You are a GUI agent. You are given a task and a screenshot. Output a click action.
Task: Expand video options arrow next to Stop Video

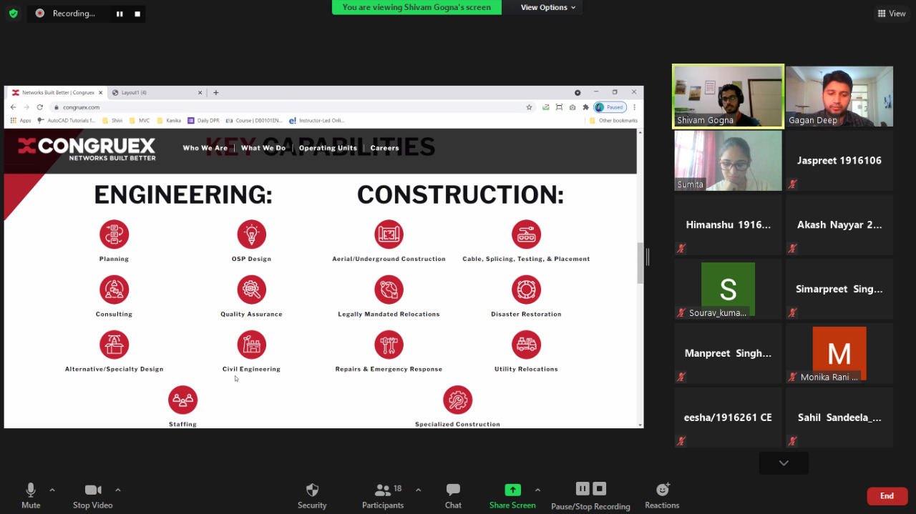118,490
